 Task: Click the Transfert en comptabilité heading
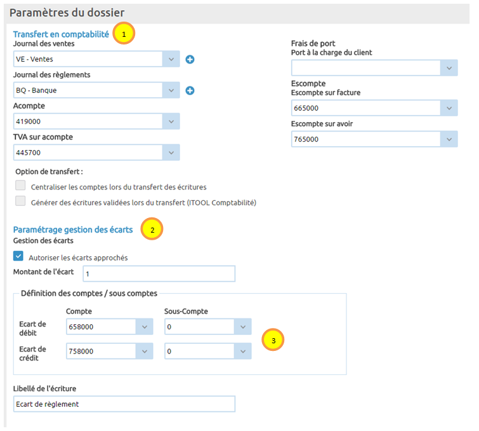(x=61, y=34)
